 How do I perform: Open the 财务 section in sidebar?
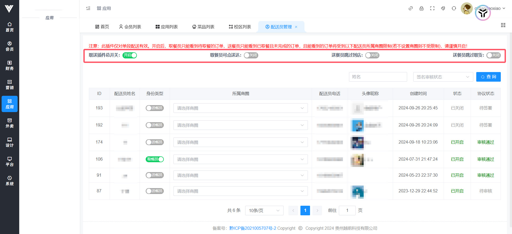(x=10, y=65)
